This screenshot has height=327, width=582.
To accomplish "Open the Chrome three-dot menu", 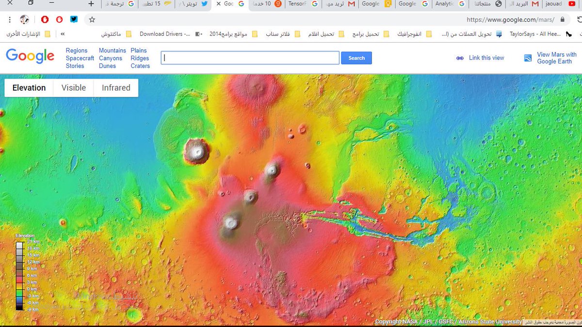I will tap(10, 20).
